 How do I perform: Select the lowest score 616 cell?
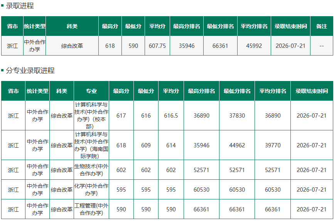coord(146,115)
